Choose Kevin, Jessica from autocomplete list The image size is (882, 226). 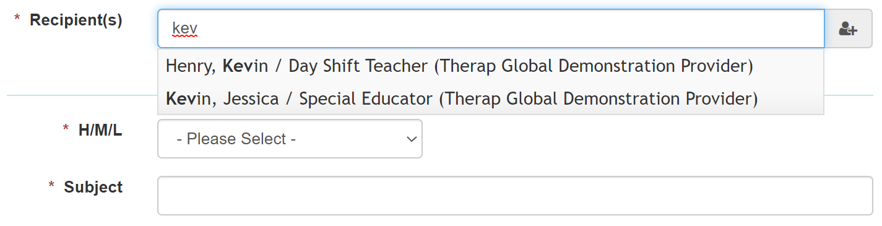(491, 98)
